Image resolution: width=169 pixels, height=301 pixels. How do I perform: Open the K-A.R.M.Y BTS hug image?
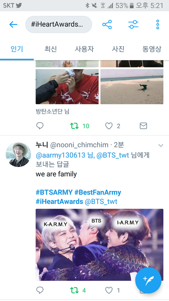tap(99, 245)
